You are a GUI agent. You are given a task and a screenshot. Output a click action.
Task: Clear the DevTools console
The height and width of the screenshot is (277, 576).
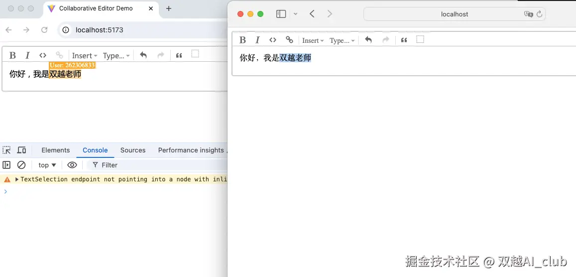click(22, 165)
